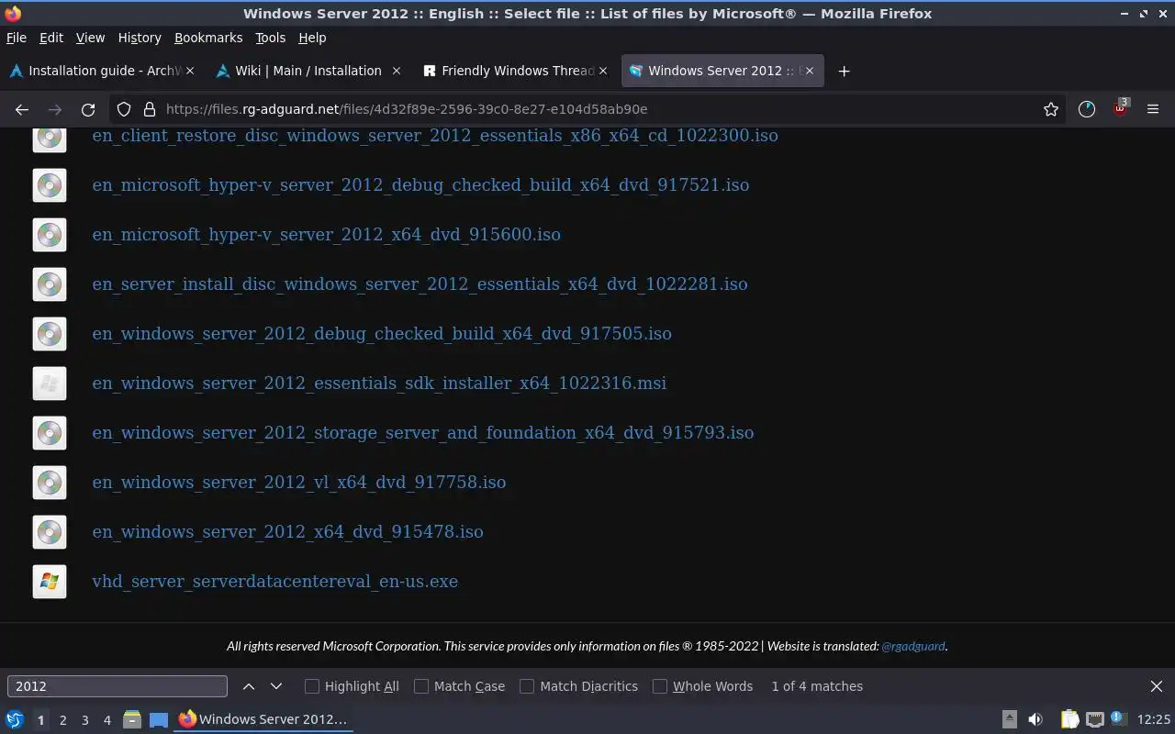
Task: Open the Bookmarks menu
Action: point(208,38)
